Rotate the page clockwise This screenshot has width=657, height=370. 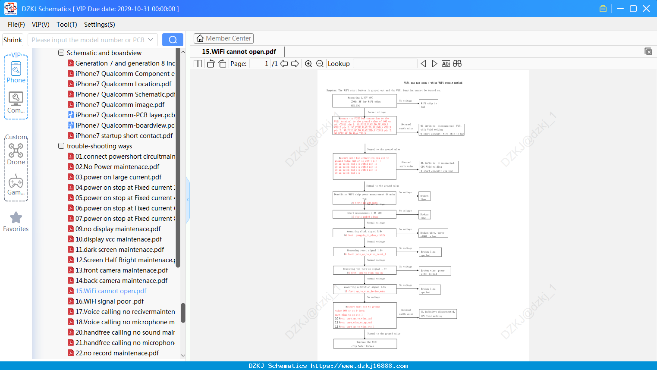pyautogui.click(x=222, y=64)
